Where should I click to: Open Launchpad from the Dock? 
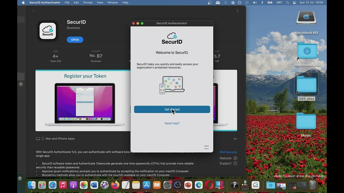(42, 185)
